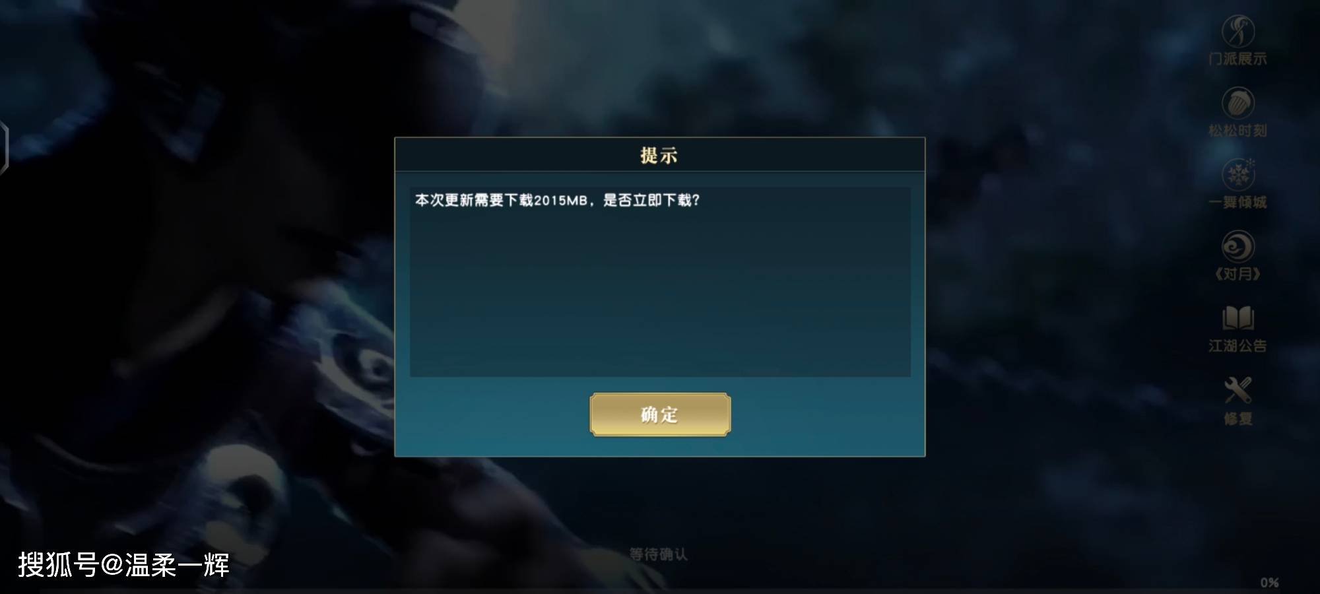Click the 搜狐号@温柔一辉 watermark
1320x594 pixels.
pyautogui.click(x=123, y=565)
